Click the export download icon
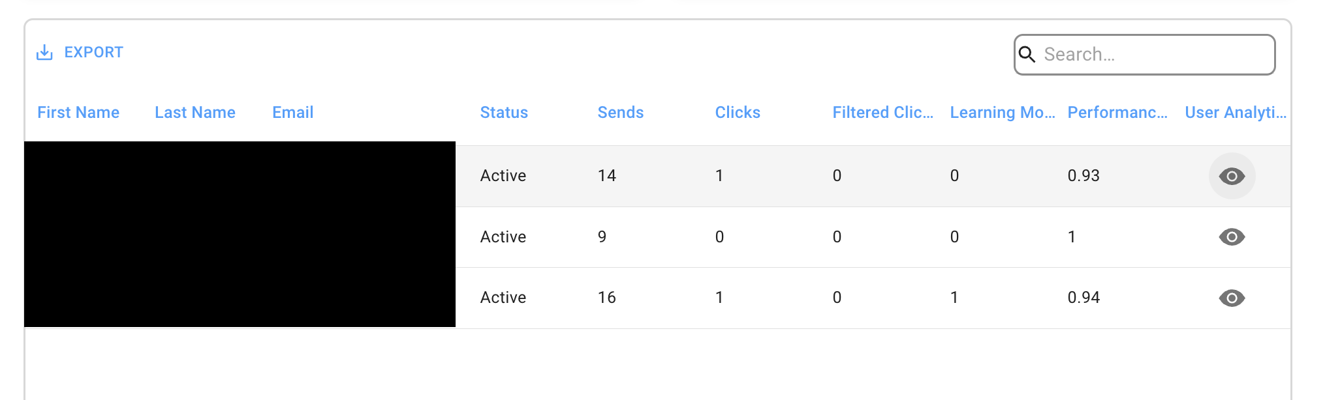 pyautogui.click(x=44, y=52)
